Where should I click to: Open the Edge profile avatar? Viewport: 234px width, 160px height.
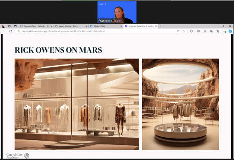(x=3, y=26)
